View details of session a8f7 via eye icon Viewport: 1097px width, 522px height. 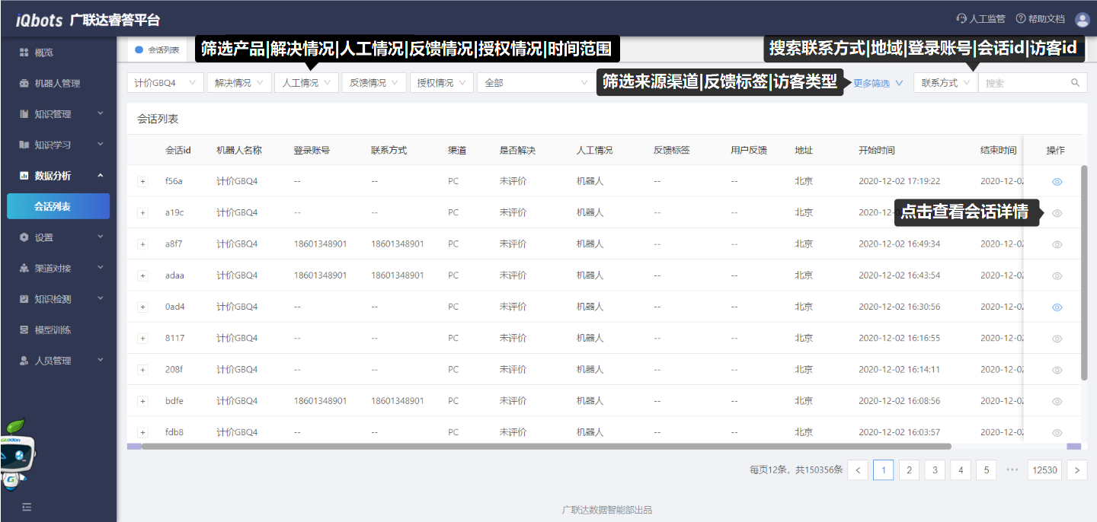click(1057, 244)
